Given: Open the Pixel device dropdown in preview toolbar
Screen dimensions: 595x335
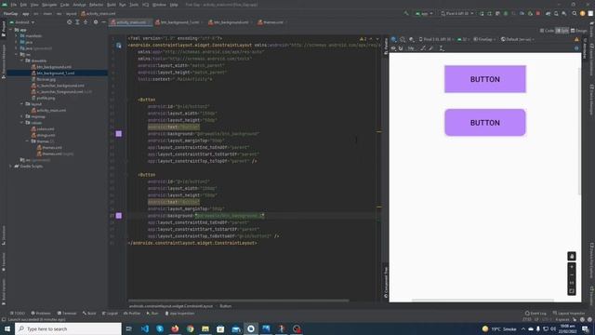Looking at the screenshot, I should click(x=436, y=39).
